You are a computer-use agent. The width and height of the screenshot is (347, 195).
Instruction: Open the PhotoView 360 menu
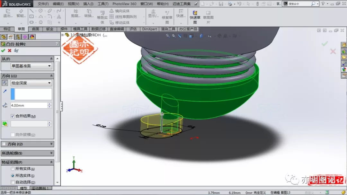pos(124,4)
